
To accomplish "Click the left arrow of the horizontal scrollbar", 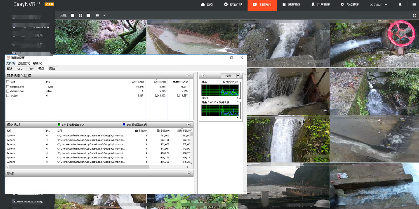I will 7,167.
